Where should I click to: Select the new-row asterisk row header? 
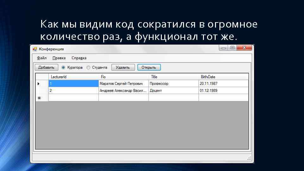(x=42, y=98)
